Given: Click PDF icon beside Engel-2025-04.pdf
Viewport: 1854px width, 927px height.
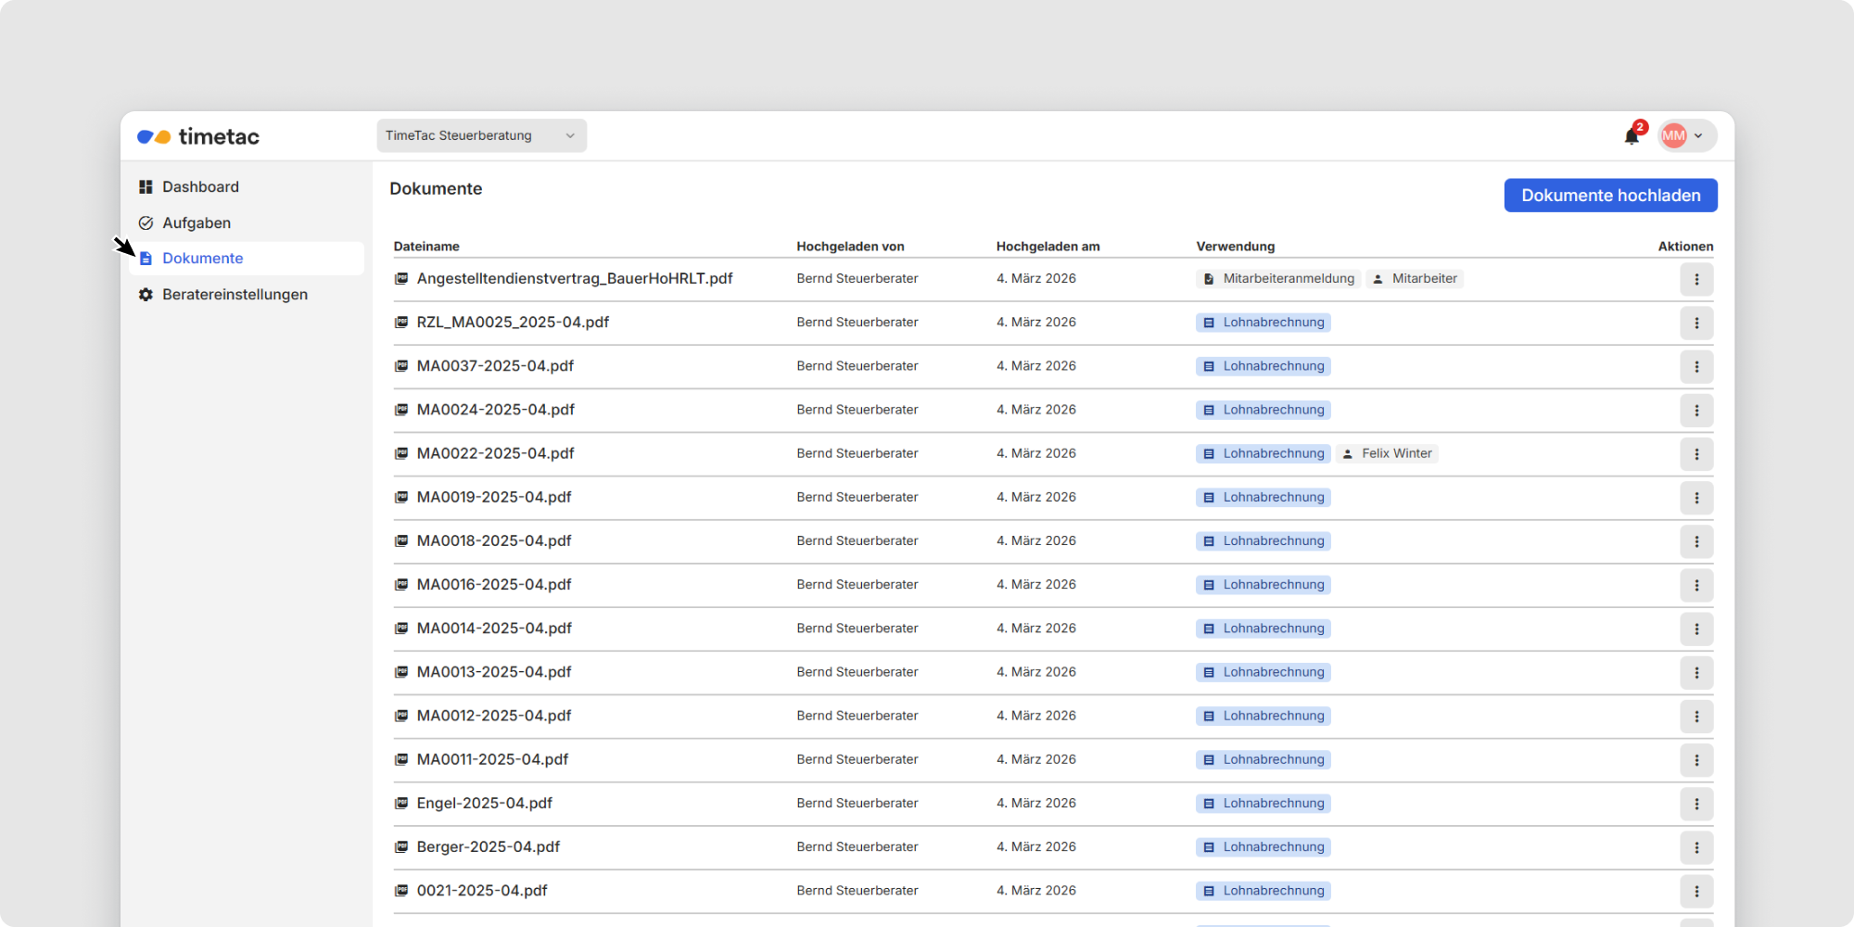Looking at the screenshot, I should pyautogui.click(x=401, y=804).
